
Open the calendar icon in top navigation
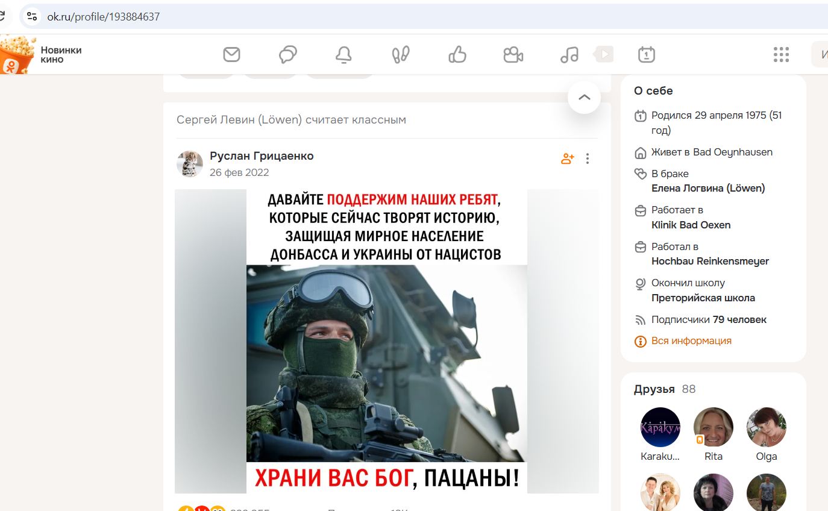coord(647,55)
